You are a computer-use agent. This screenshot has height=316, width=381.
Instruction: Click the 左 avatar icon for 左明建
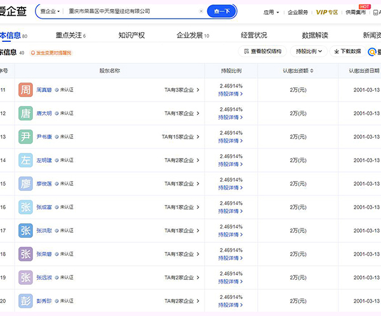tap(25, 161)
